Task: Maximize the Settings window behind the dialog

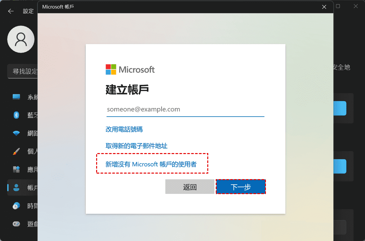Action: (338, 6)
